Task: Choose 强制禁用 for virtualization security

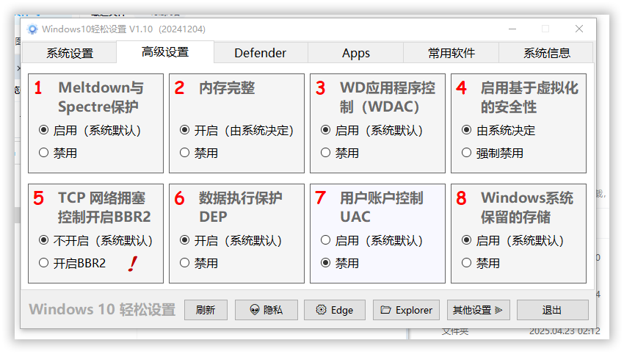Action: click(493, 153)
